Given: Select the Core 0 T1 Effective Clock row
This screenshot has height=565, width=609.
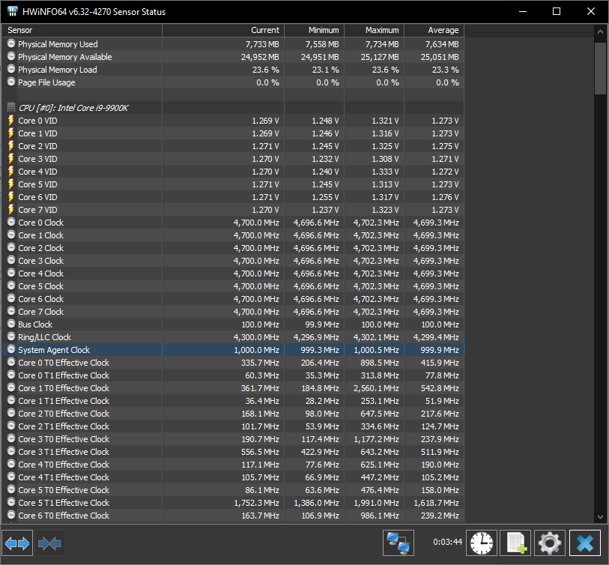Looking at the screenshot, I should click(233, 375).
